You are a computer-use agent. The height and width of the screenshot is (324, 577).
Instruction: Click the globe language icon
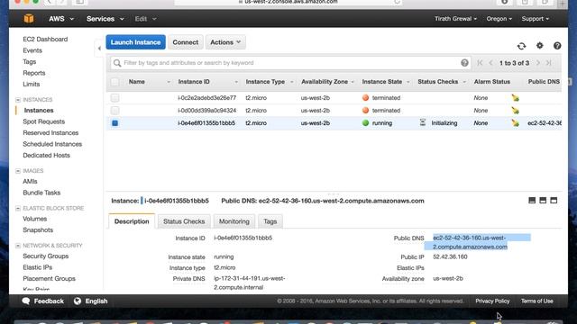point(78,301)
